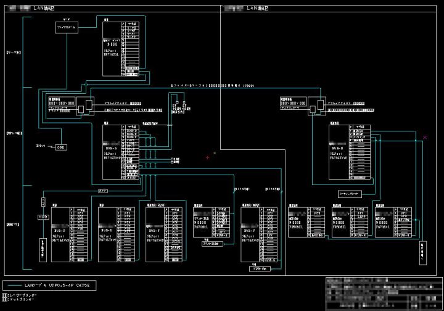Select the SUB-G 16Port switch block
Viewport: 444px width, 311px height.
121,152
